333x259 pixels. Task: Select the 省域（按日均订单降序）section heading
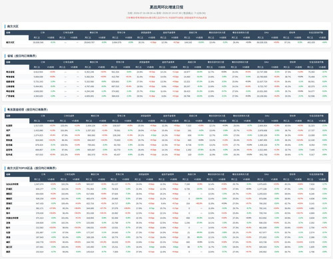22,56
